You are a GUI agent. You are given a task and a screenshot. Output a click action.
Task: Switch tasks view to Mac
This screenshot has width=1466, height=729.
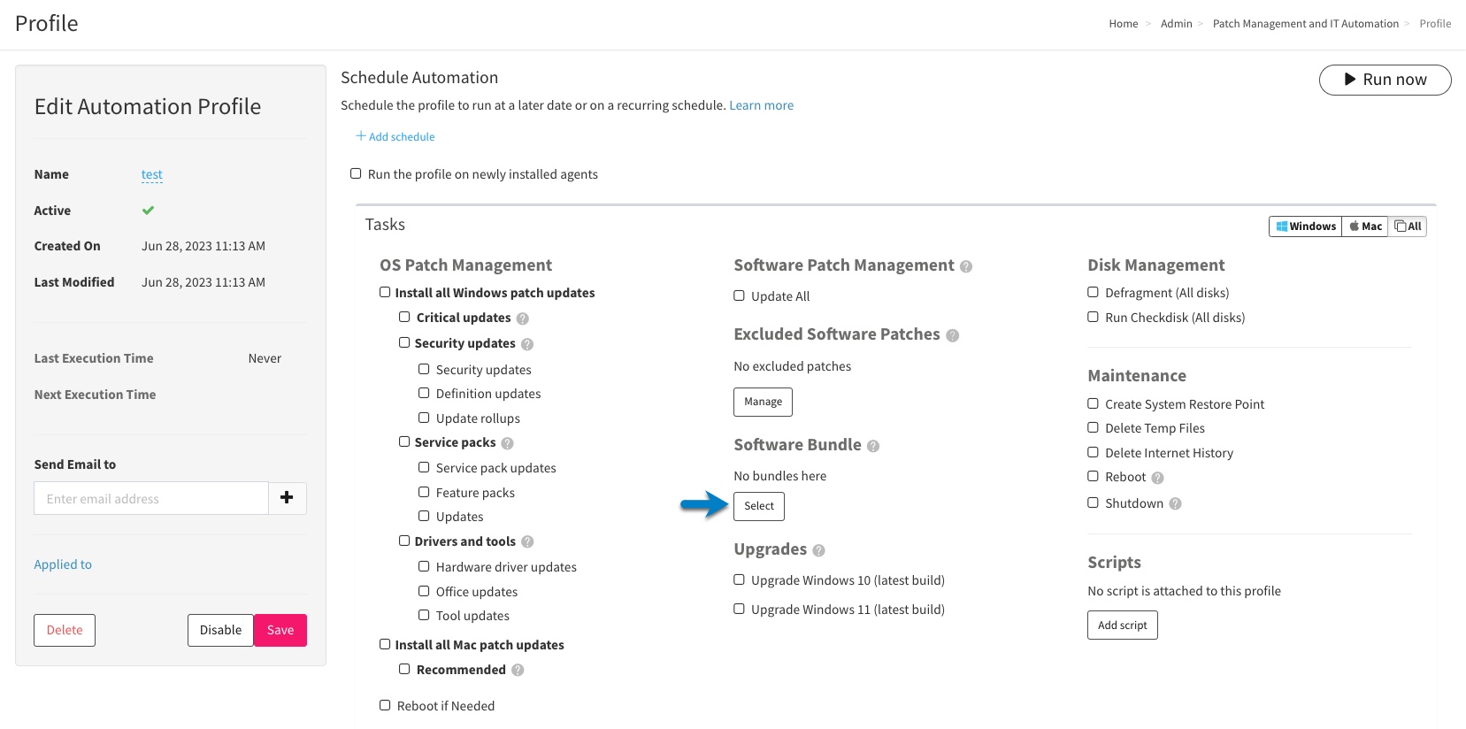click(1365, 226)
